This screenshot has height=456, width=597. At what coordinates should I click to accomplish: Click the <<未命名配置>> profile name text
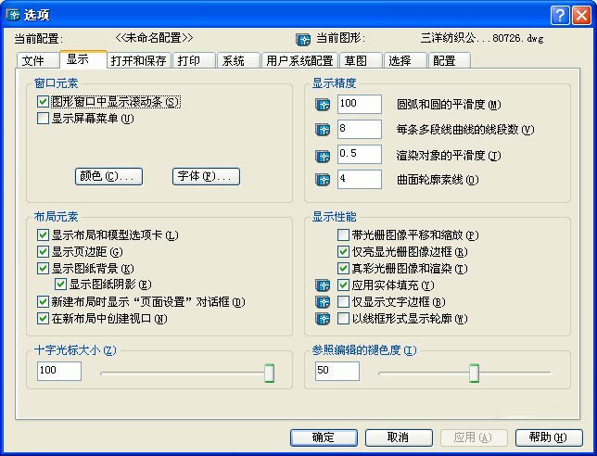pos(154,38)
